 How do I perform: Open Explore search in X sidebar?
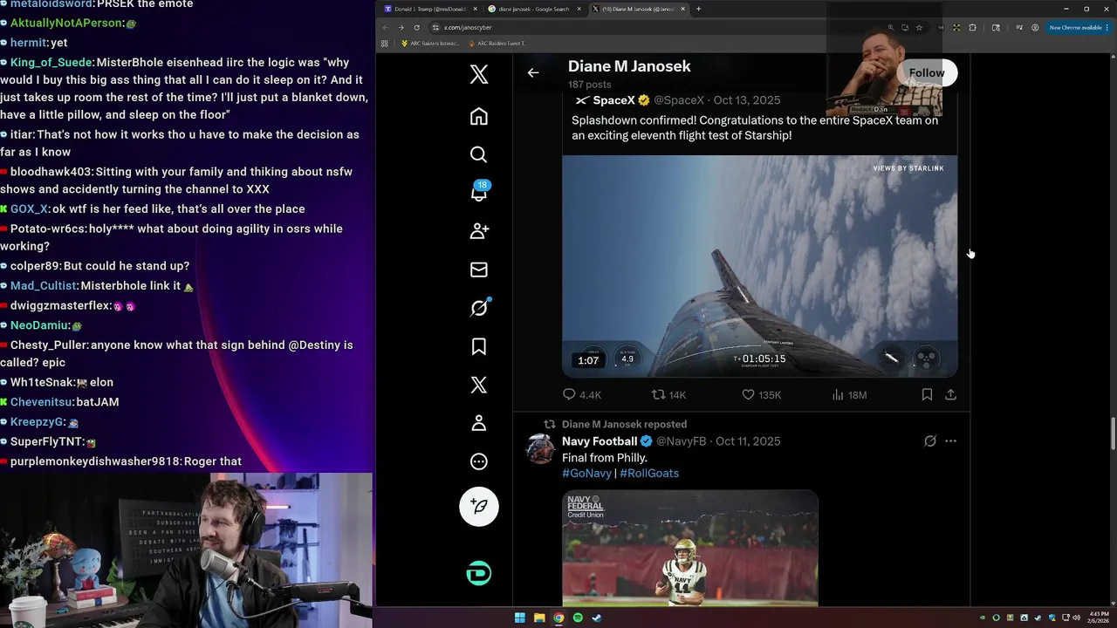pos(479,154)
